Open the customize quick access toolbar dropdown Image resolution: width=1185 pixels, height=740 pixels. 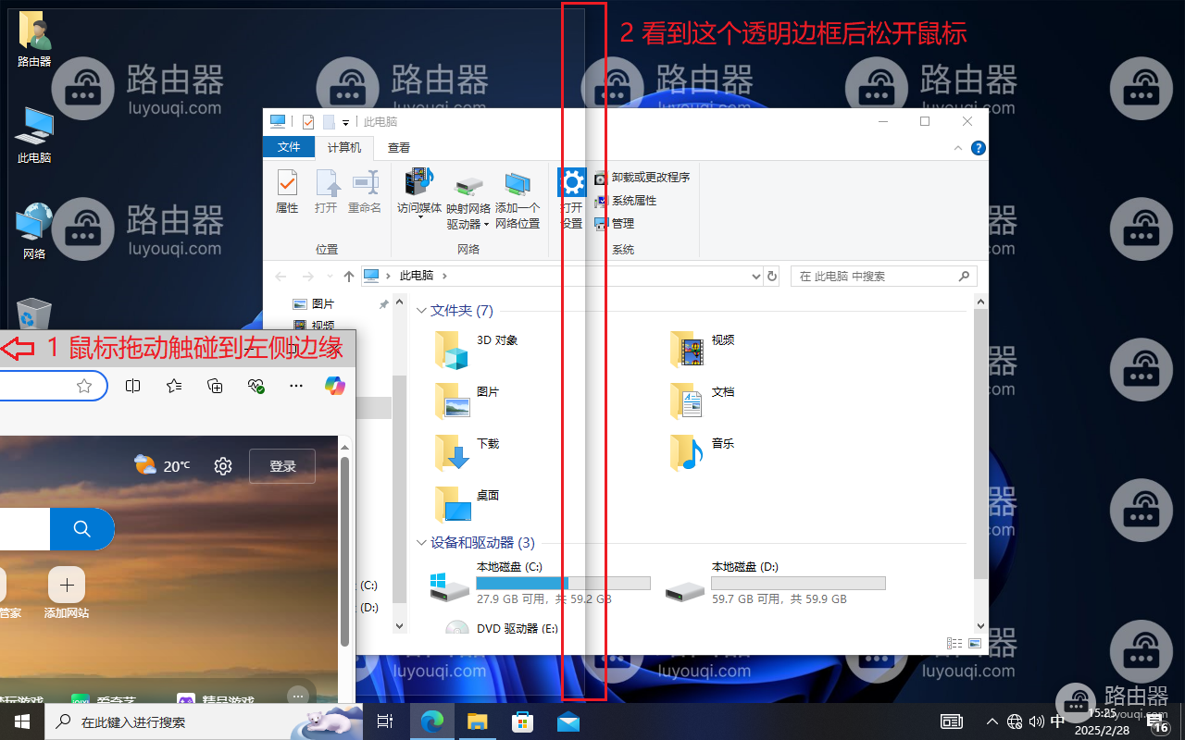pyautogui.click(x=346, y=122)
